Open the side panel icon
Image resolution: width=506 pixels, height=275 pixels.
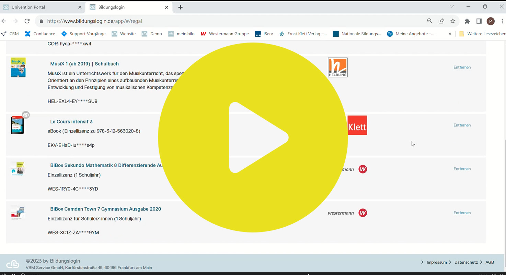pyautogui.click(x=479, y=21)
